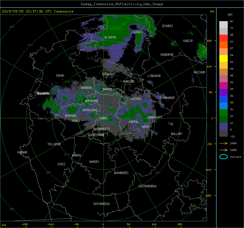Screen dimensions: 244x228
Task: Select the orange 60 dBZ color swatch
Action: point(223,45)
